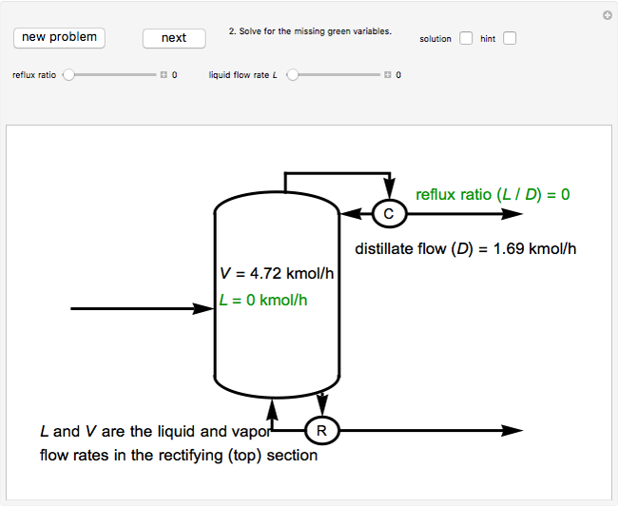Click the distillate flow (D) value text
Screen dimensions: 618x508
point(465,249)
